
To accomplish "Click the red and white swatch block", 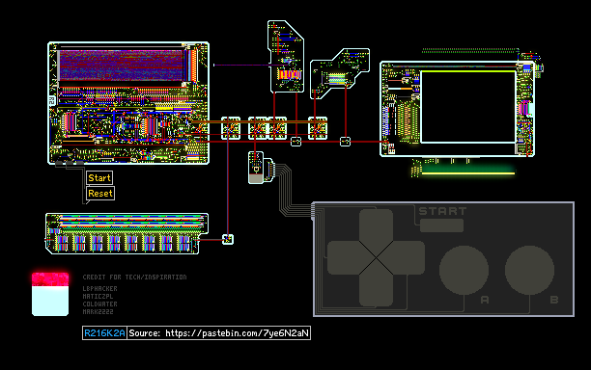I will (x=50, y=295).
